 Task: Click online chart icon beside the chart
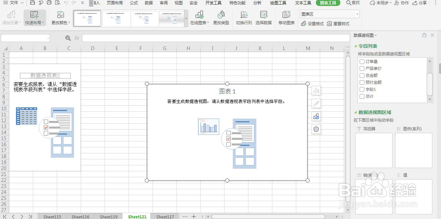pyautogui.click(x=316, y=116)
